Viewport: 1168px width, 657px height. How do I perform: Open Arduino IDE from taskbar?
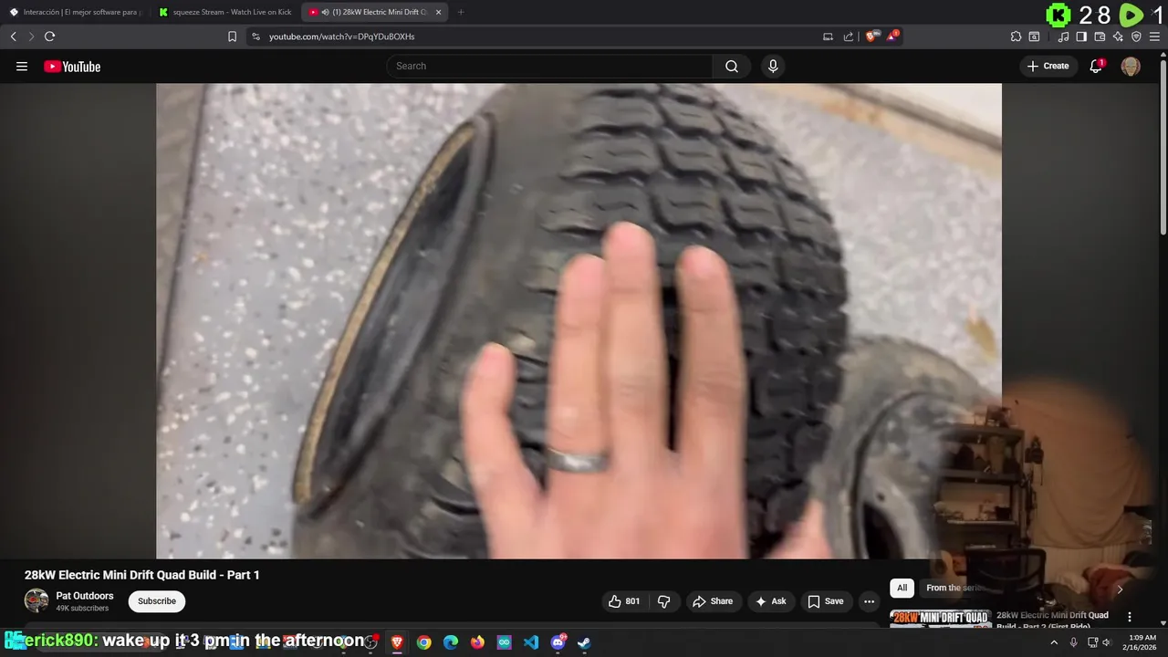click(504, 642)
